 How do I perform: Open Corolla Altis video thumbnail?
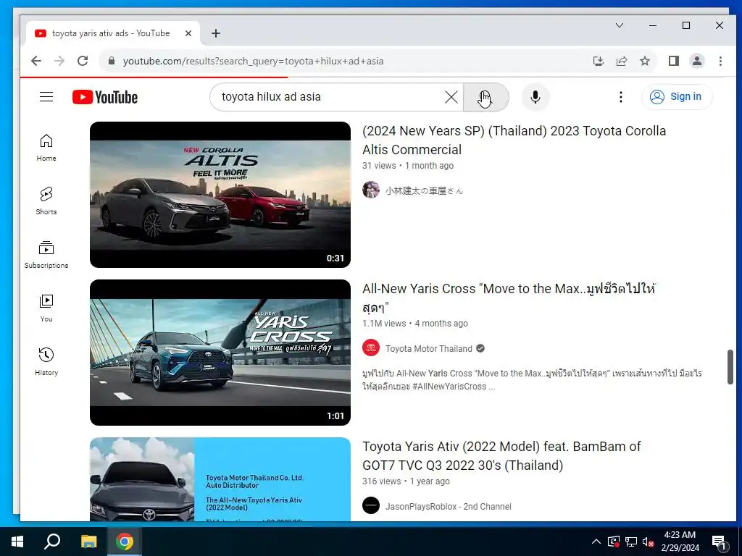pyautogui.click(x=220, y=195)
